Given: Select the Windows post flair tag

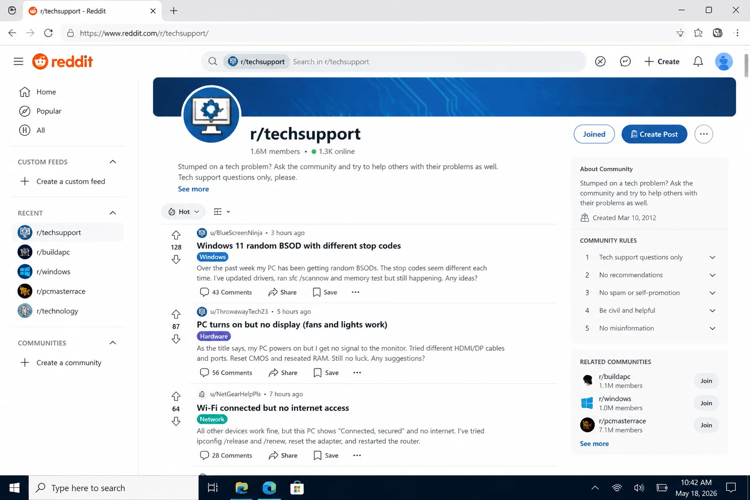Looking at the screenshot, I should pyautogui.click(x=213, y=257).
